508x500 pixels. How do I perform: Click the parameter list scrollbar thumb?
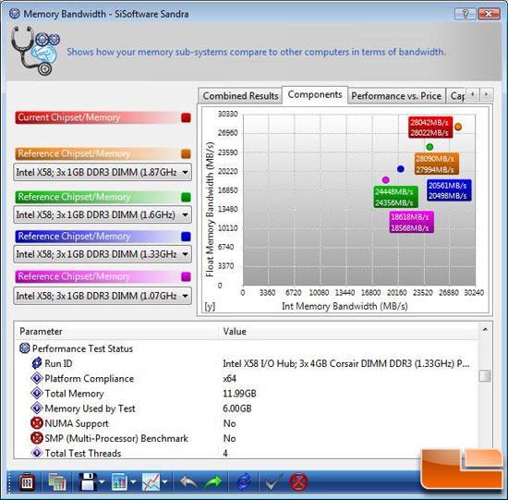point(485,376)
